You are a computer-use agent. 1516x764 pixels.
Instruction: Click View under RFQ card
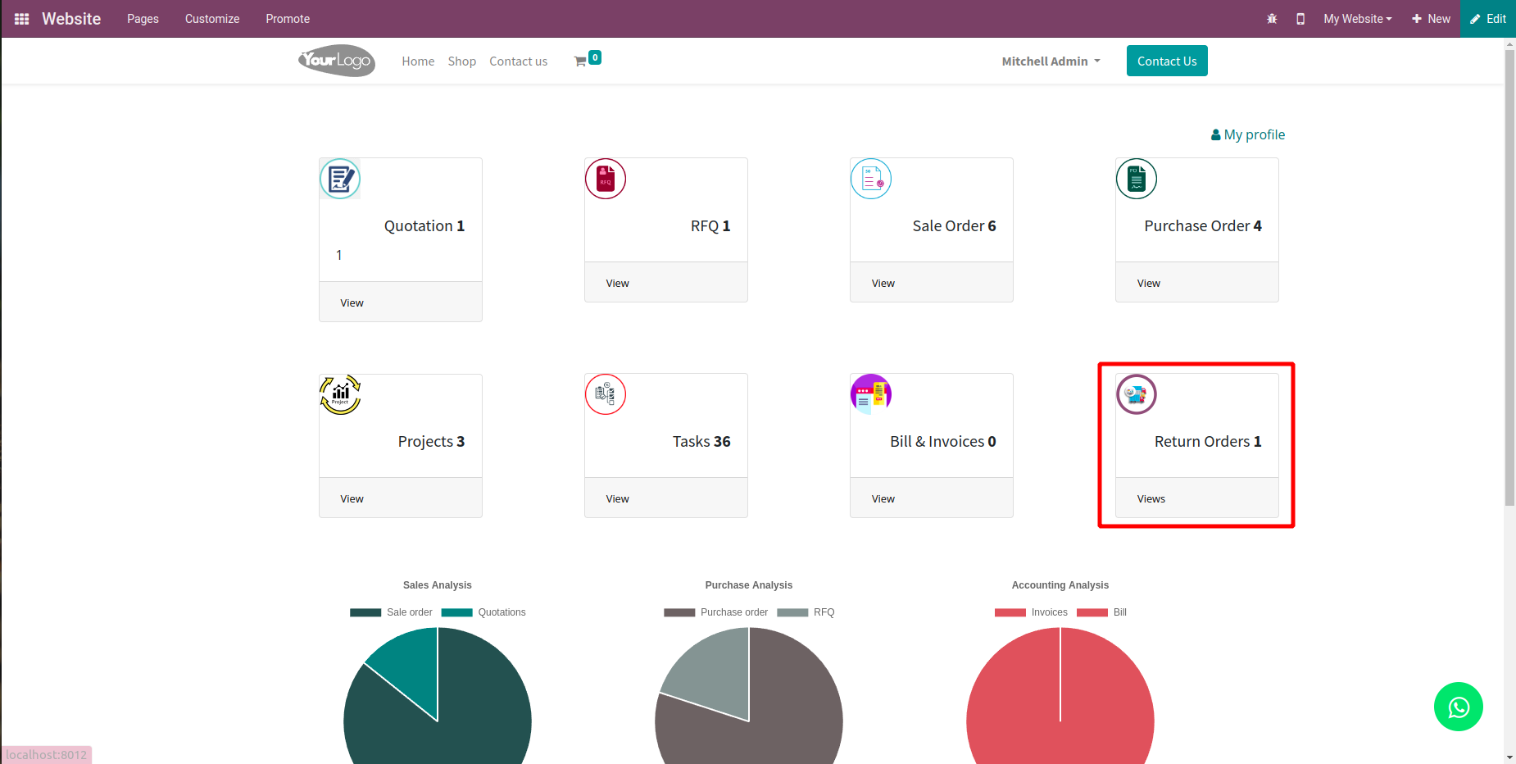coord(618,283)
